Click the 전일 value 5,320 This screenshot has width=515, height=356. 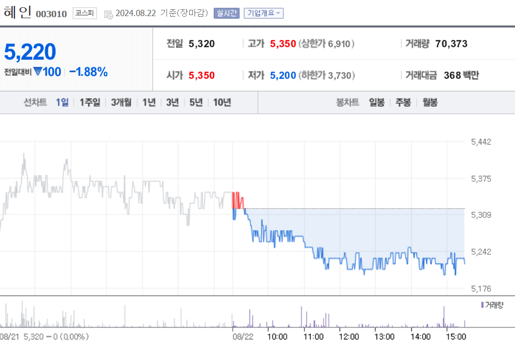pos(201,44)
